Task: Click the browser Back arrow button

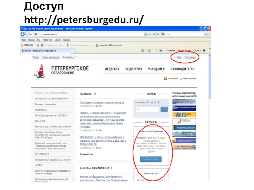Action: (x=23, y=34)
